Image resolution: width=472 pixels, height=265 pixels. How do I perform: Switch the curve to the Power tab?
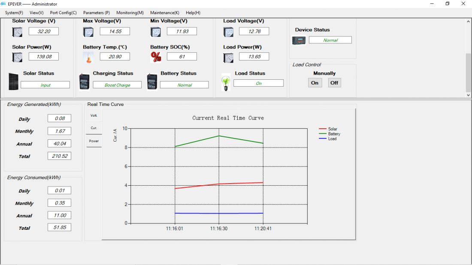94,141
